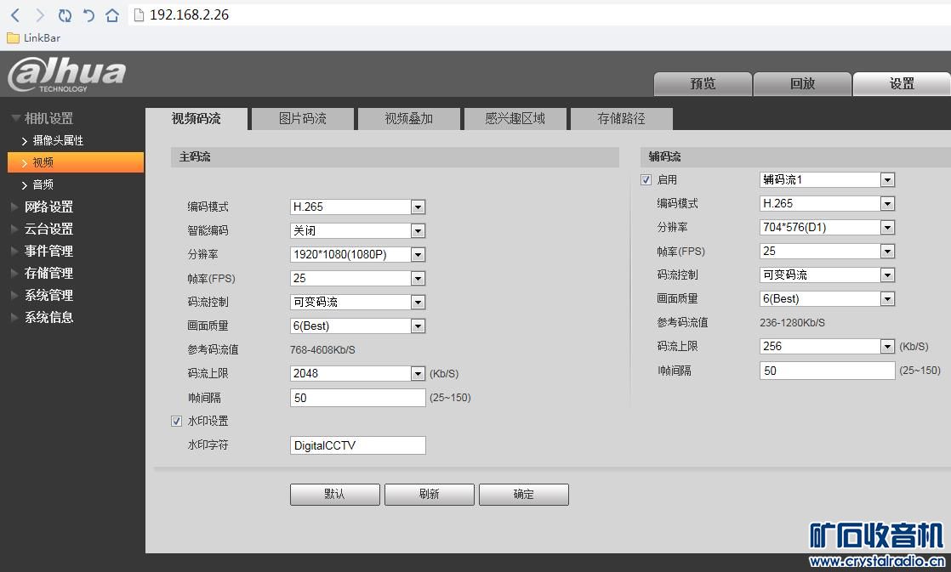Click the browser undo arrow icon
The height and width of the screenshot is (572, 951).
pos(88,15)
